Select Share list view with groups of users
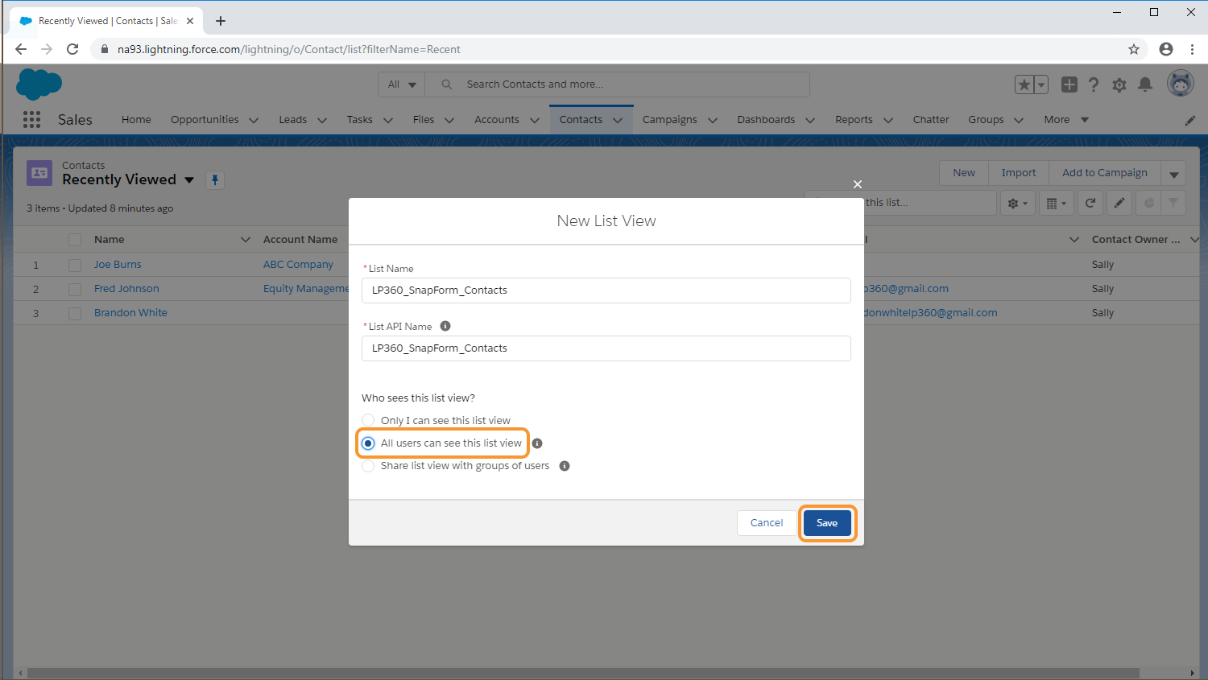The width and height of the screenshot is (1208, 680). click(368, 466)
